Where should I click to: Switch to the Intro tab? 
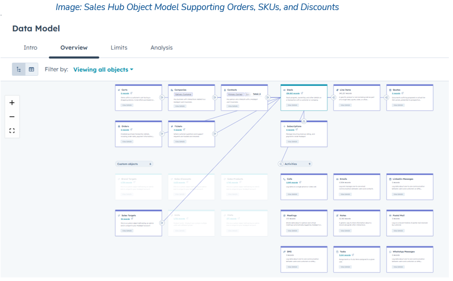tap(30, 47)
